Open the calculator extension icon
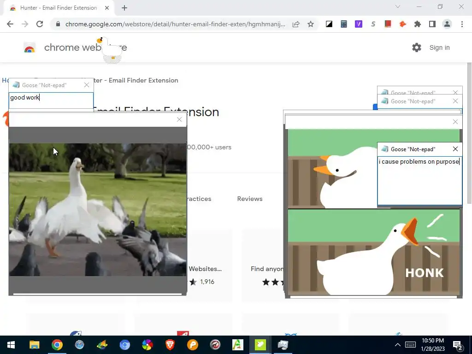 pyautogui.click(x=344, y=24)
